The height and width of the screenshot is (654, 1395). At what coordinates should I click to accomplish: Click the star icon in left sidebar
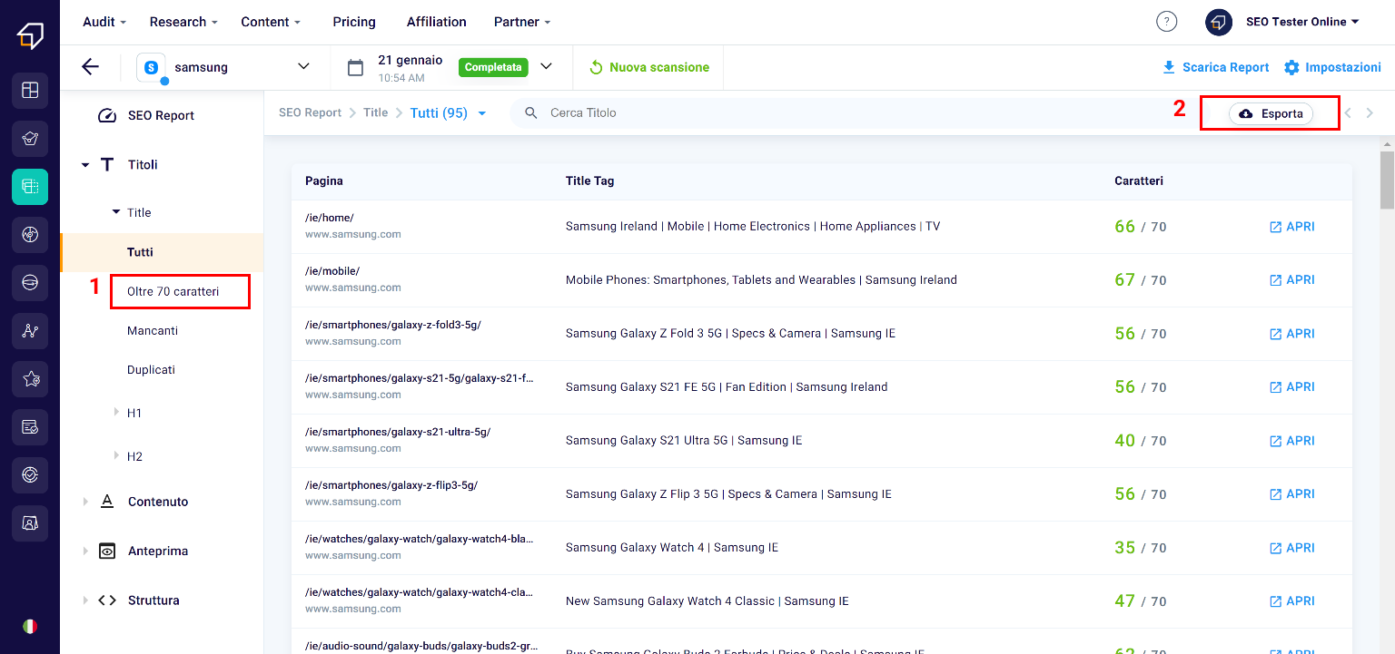click(30, 379)
